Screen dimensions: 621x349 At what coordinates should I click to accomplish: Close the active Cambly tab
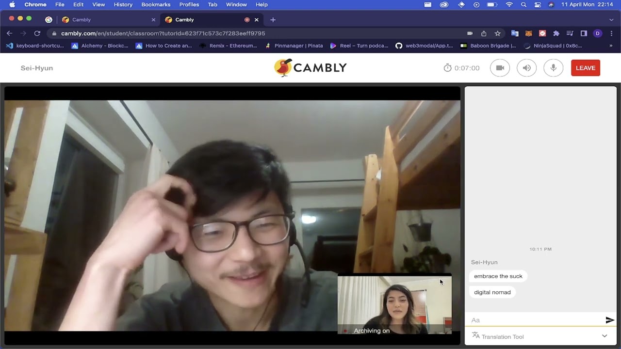tap(257, 20)
